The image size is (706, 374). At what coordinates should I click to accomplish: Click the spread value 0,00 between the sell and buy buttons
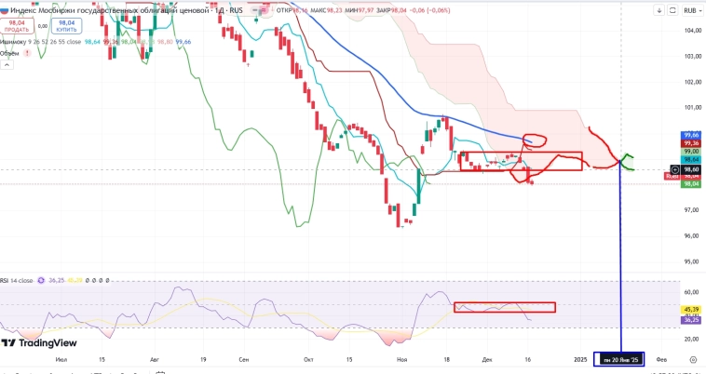pyautogui.click(x=43, y=26)
